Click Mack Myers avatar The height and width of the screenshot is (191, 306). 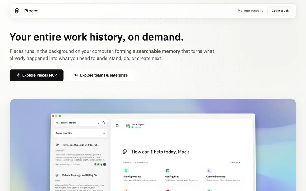click(x=128, y=126)
